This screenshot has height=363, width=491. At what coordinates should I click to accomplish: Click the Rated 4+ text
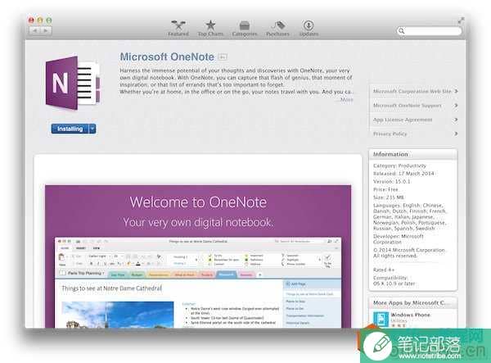click(x=384, y=270)
